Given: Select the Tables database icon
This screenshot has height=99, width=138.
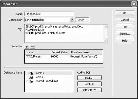Looking at the screenshot, I should click(x=31, y=73).
